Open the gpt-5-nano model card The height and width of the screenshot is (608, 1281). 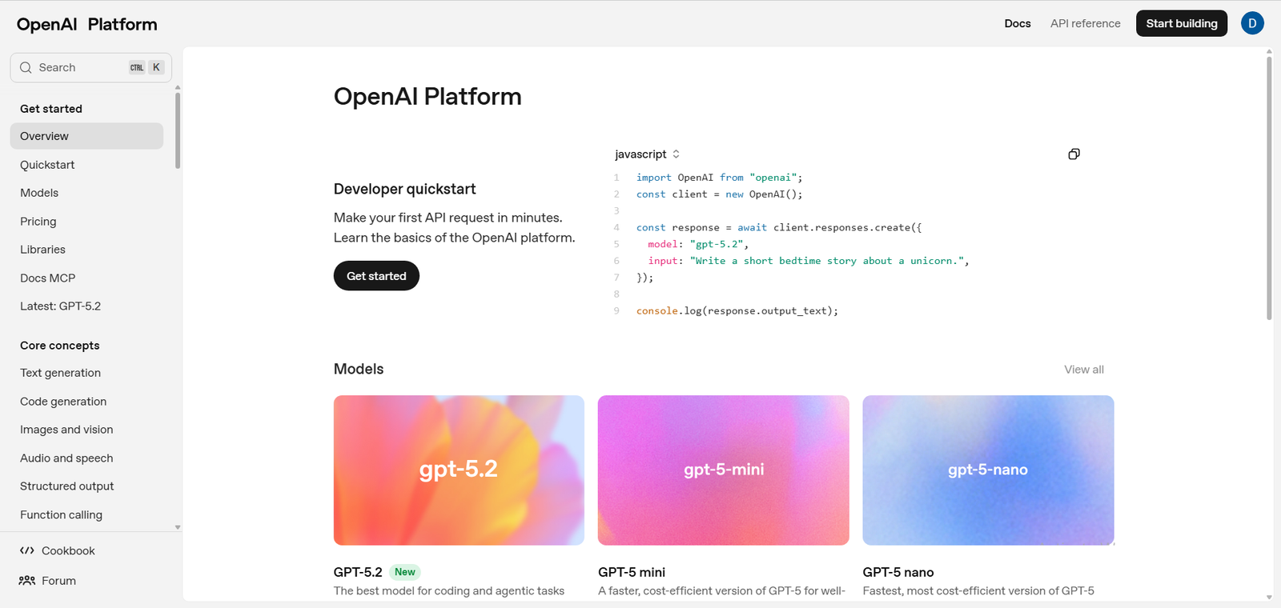[x=988, y=470]
